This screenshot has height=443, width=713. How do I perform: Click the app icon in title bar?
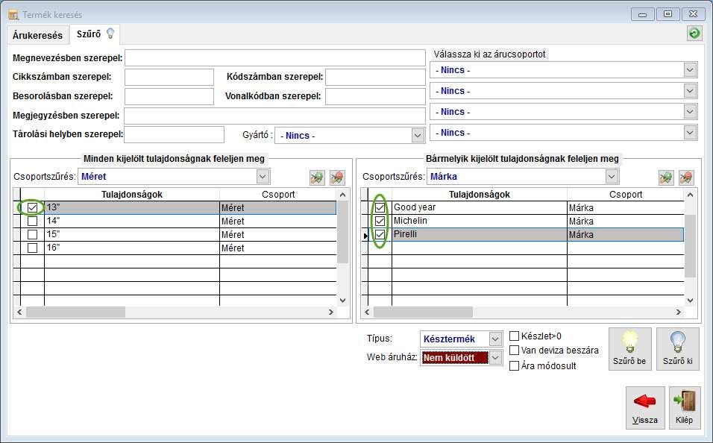tap(13, 15)
